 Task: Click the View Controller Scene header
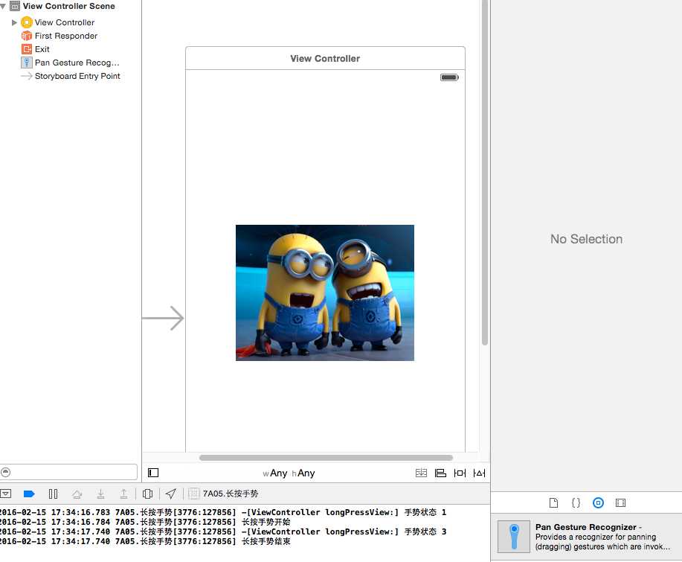click(x=68, y=6)
